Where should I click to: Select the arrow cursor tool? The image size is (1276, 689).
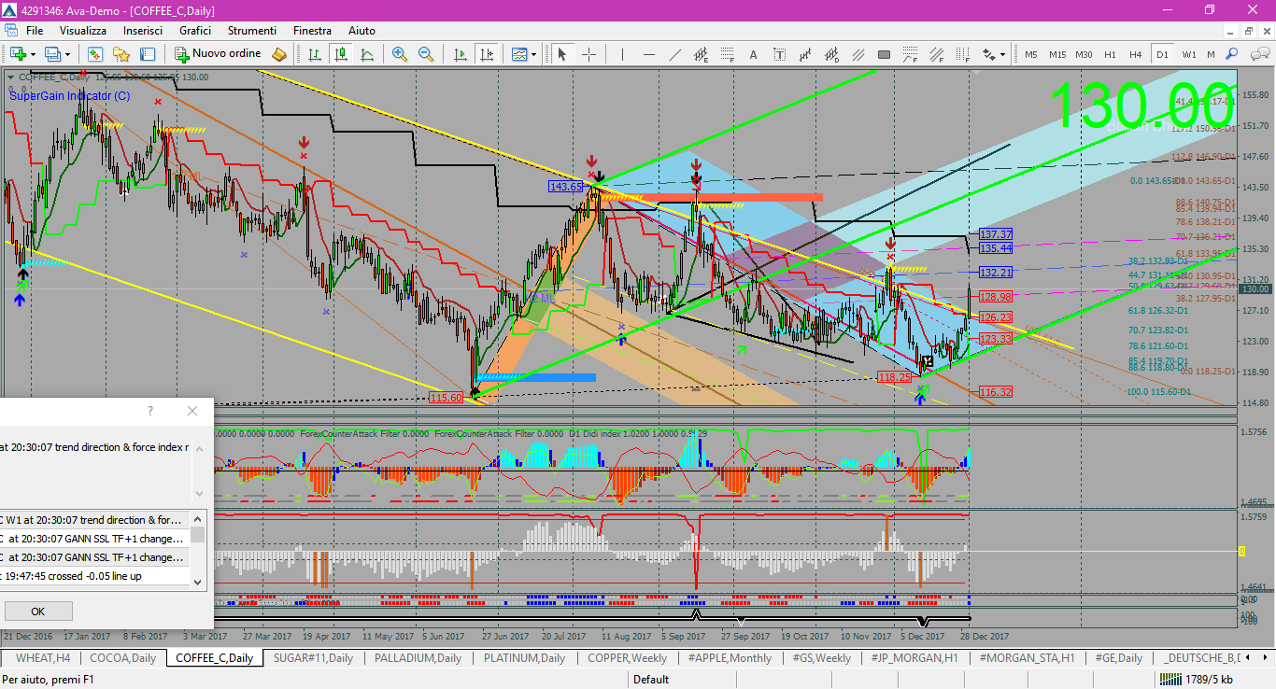click(x=561, y=54)
